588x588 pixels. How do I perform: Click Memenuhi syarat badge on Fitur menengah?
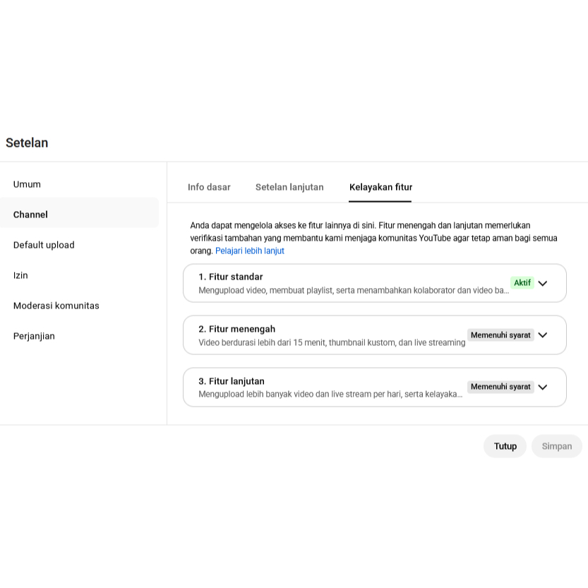click(500, 335)
